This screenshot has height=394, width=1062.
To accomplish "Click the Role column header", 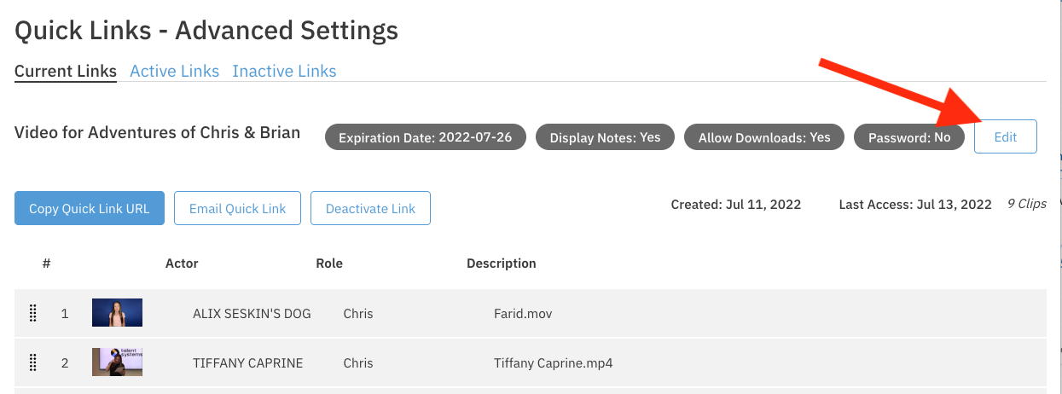I will [x=329, y=264].
